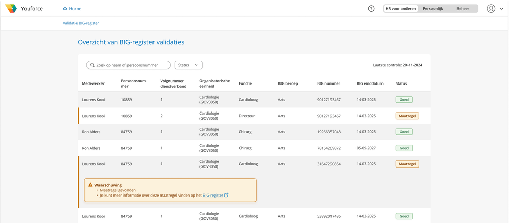Switch to Beheer mode

coord(463,9)
